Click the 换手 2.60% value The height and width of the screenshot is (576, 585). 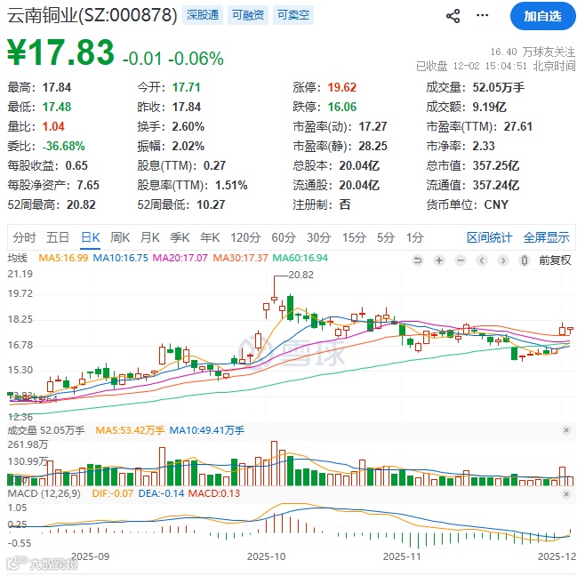pyautogui.click(x=188, y=126)
